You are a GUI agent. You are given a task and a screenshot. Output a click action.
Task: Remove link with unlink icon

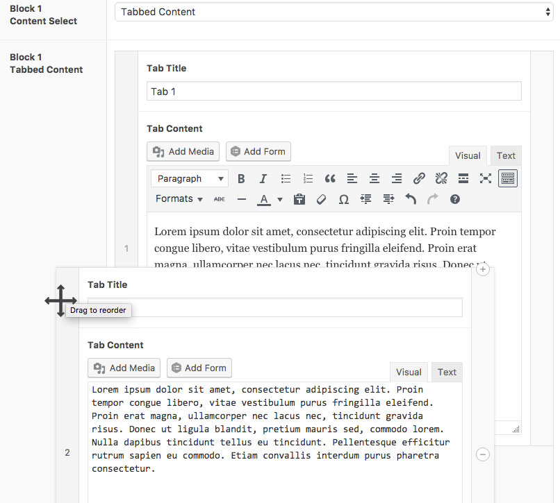441,178
